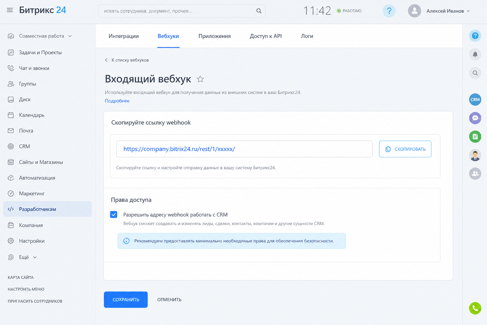Click the Диск icon in the sidebar
The image size is (487, 325).
[11, 99]
